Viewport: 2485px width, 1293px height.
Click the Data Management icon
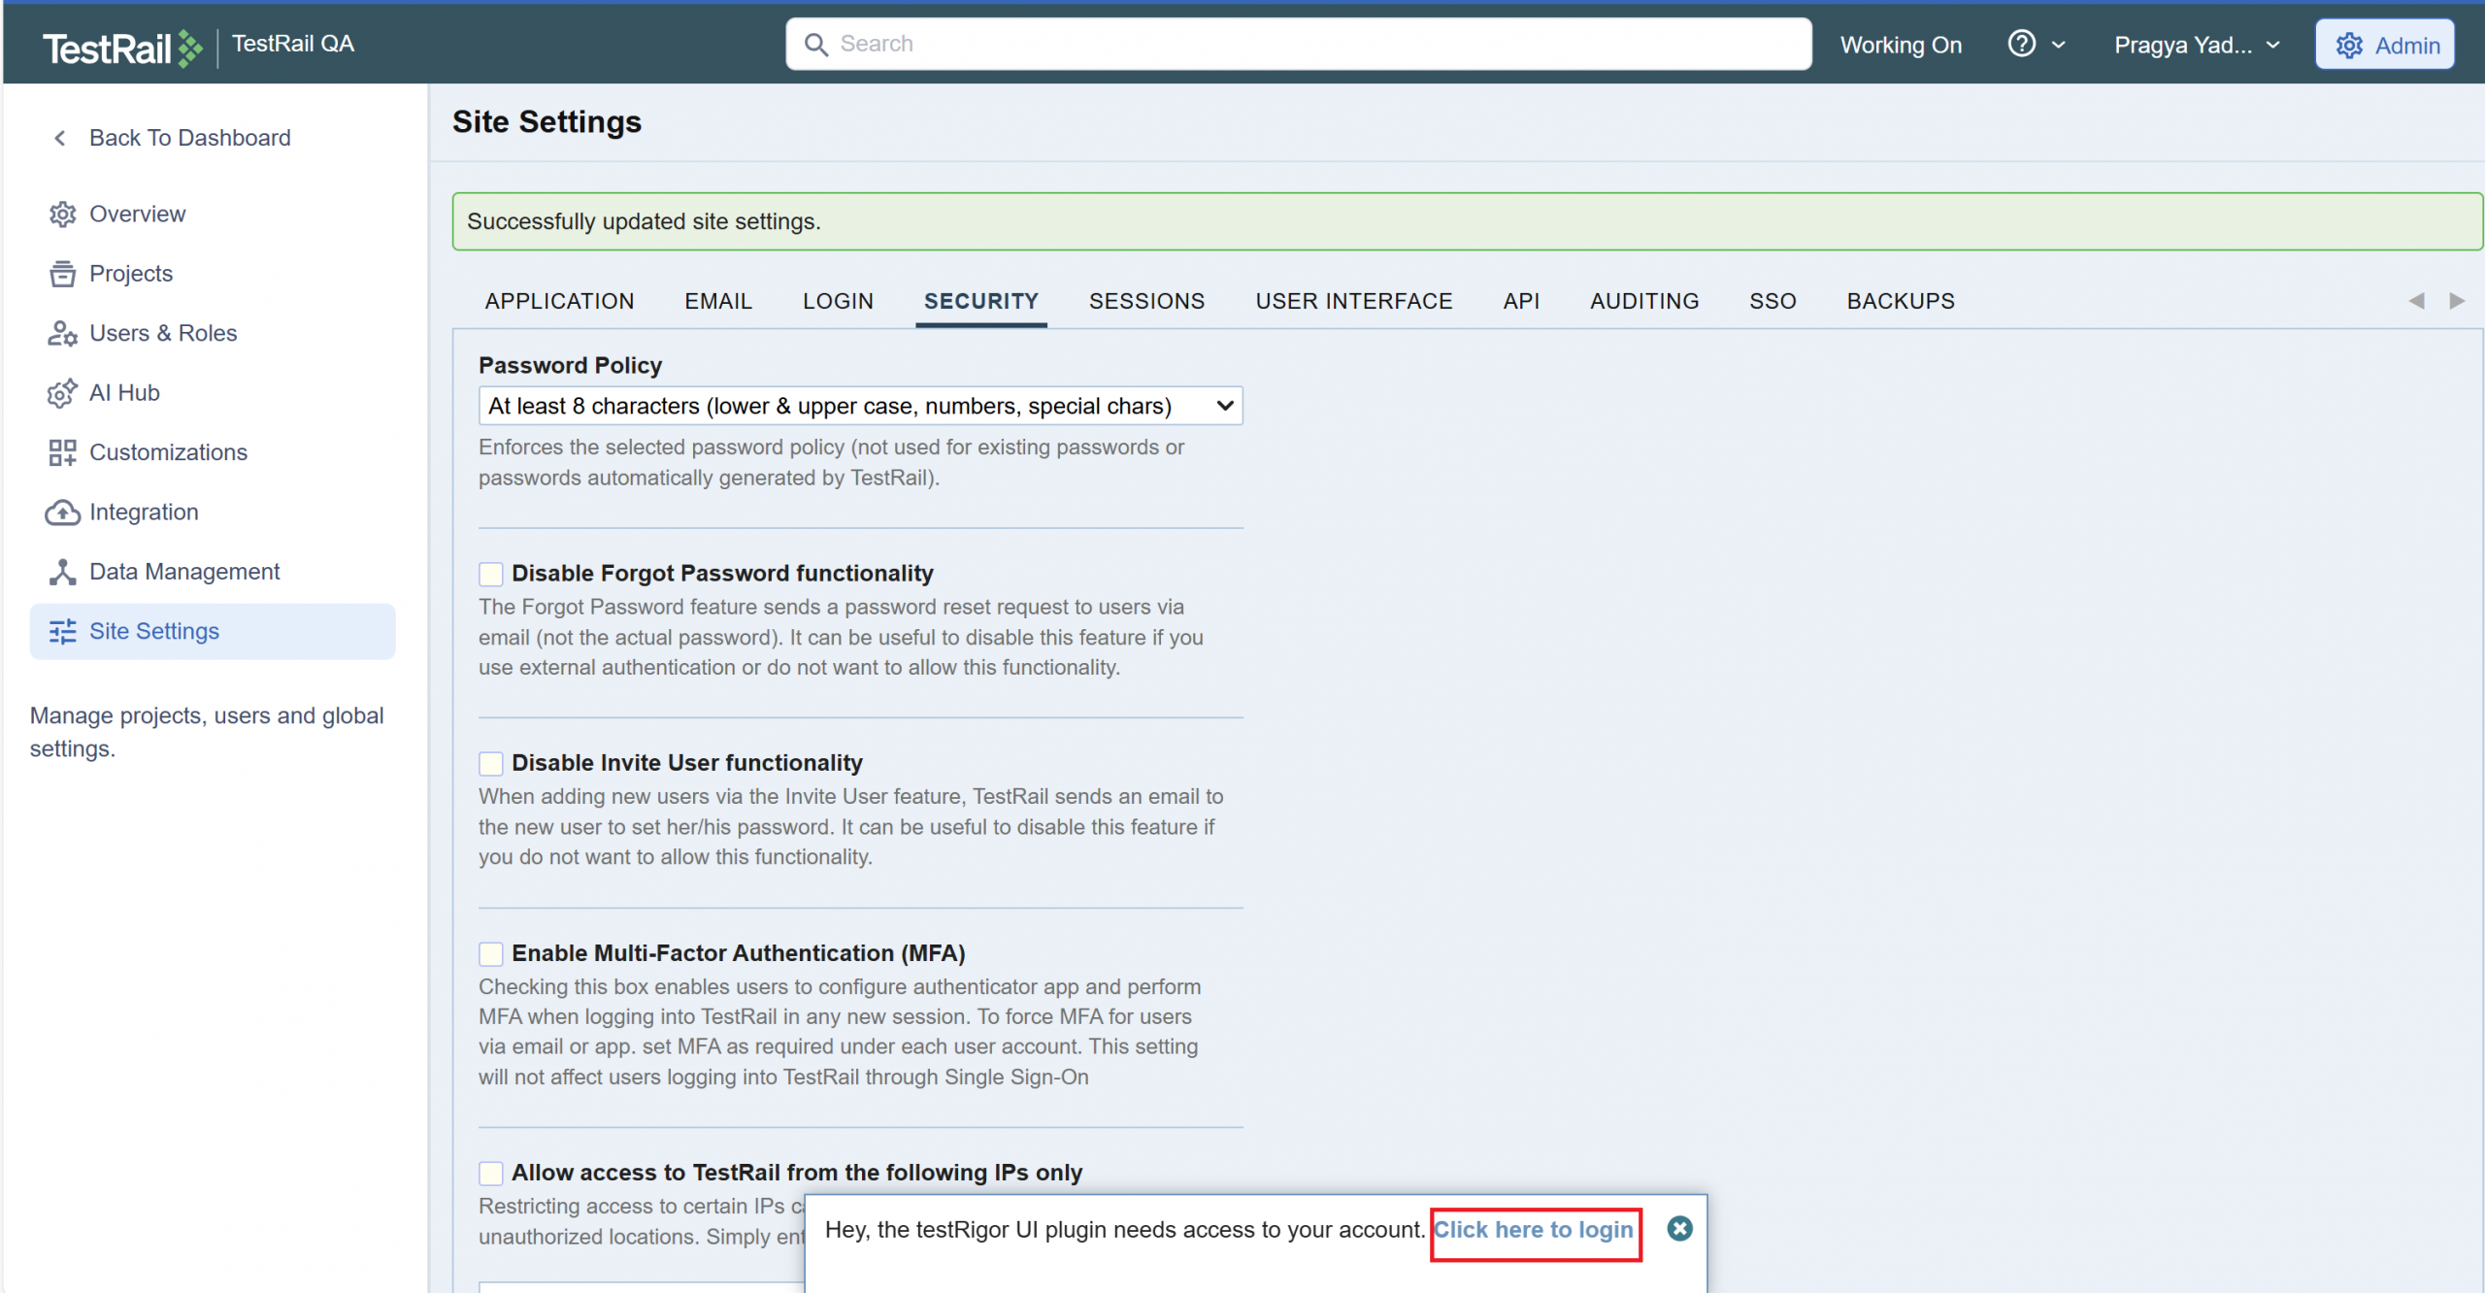coord(62,572)
